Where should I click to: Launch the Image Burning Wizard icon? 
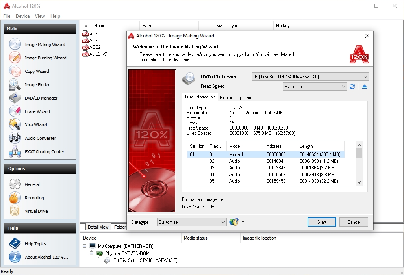tap(15, 58)
